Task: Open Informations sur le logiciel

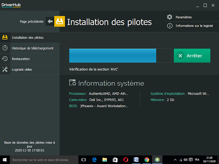Action: coord(194,26)
